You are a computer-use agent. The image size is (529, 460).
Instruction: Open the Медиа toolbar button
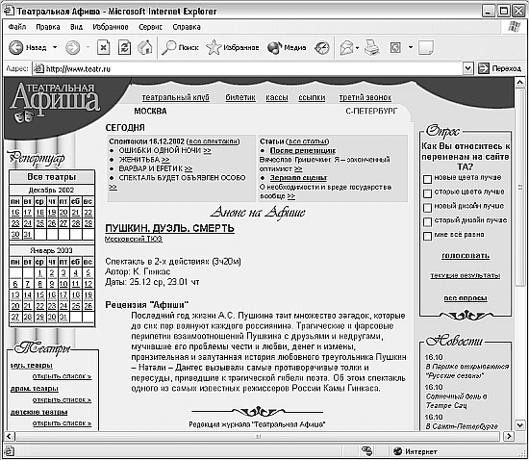click(287, 47)
